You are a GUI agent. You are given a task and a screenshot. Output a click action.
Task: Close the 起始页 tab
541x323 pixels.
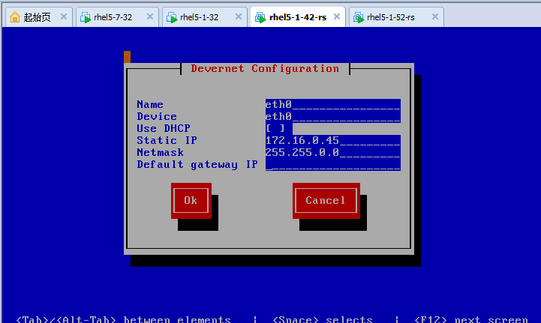[64, 16]
